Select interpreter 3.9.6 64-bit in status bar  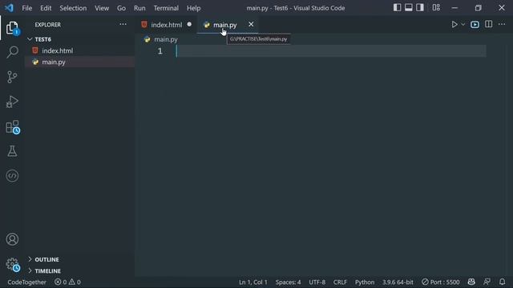pyautogui.click(x=398, y=282)
